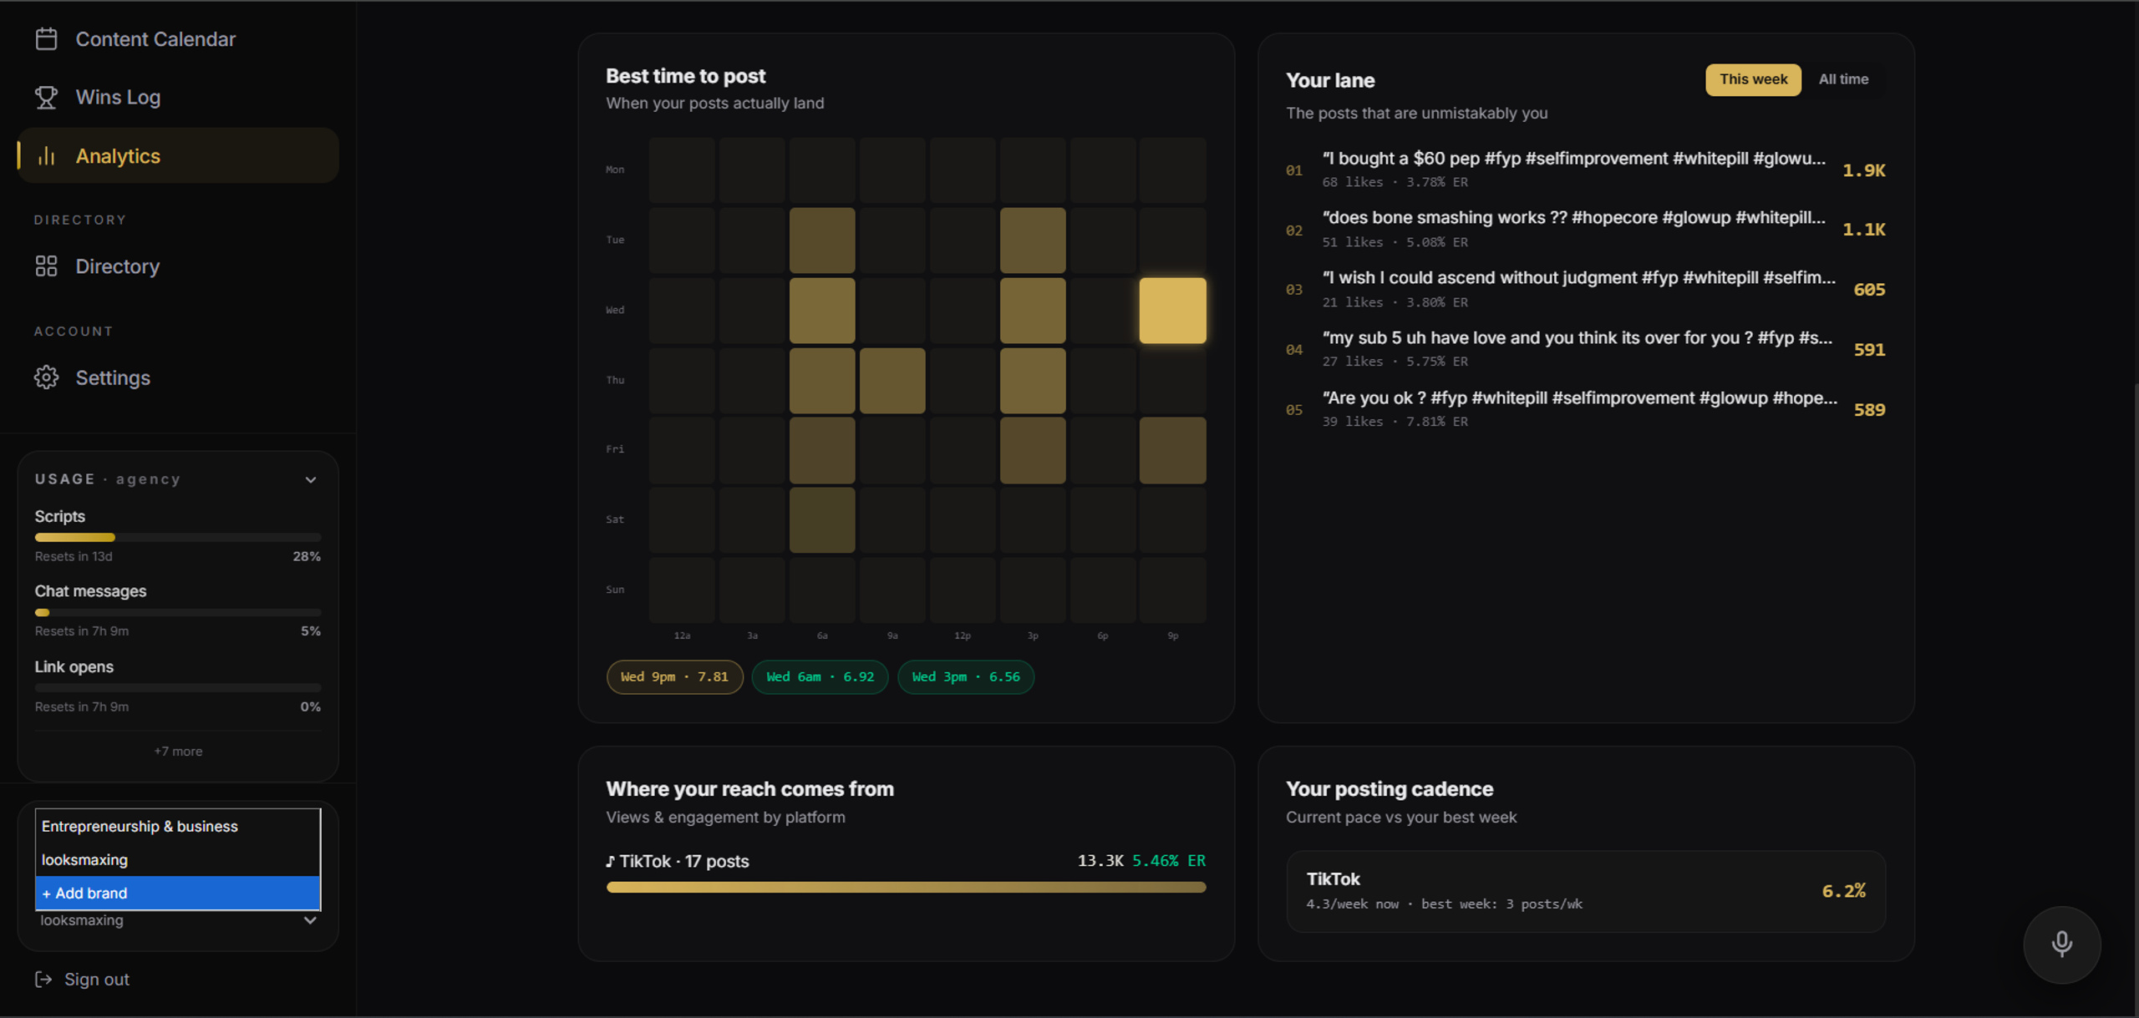
Task: Expand the +7 more usage items
Action: click(x=178, y=752)
